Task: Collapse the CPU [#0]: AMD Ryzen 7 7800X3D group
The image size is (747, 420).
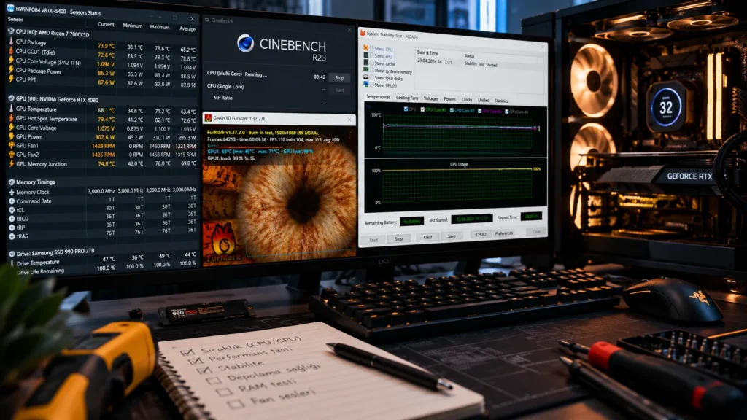Action: 11,31
